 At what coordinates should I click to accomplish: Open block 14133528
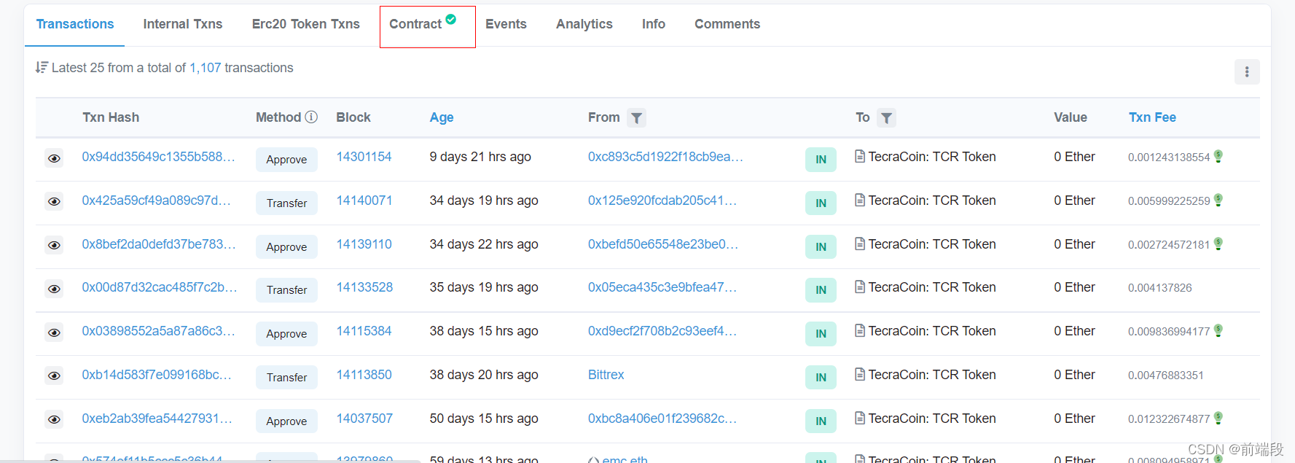tap(364, 287)
